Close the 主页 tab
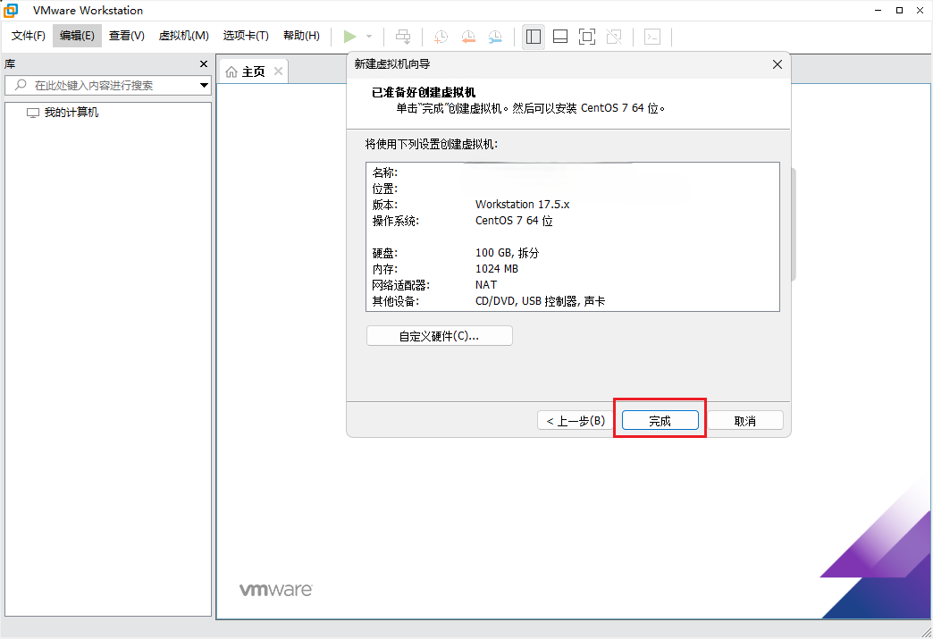 [x=278, y=71]
